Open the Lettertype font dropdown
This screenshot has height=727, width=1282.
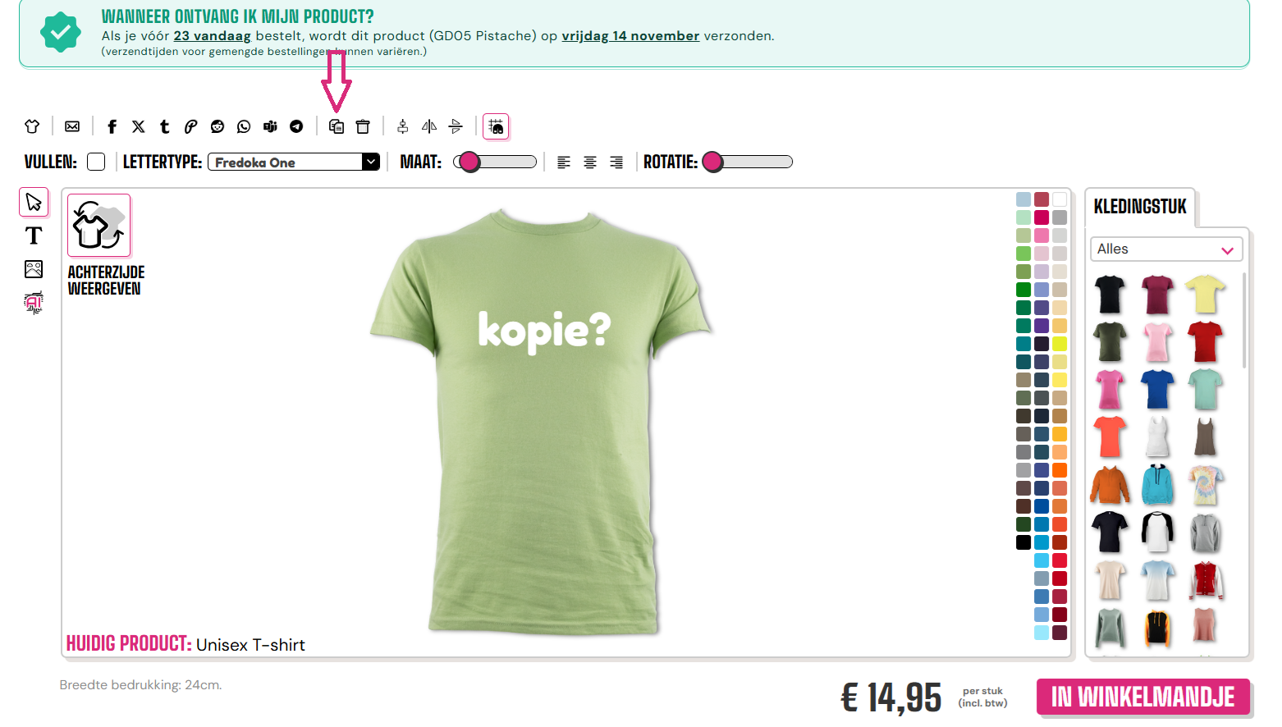coord(294,162)
